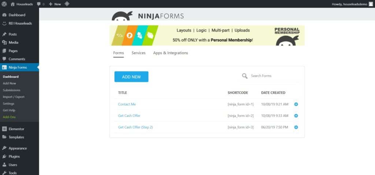Click the Templates folder icon
This screenshot has width=375, height=175.
[x=4, y=137]
